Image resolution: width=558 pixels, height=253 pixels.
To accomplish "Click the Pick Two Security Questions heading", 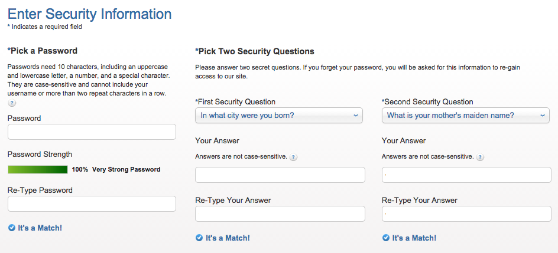I will point(254,51).
